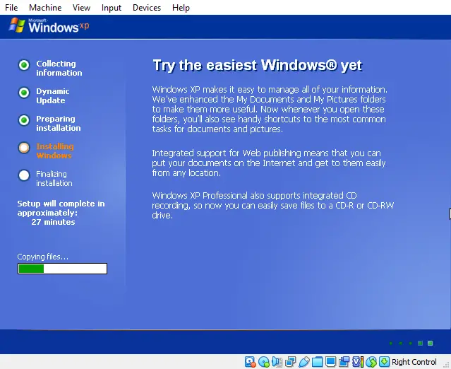Click the Finalizing installation step indicator

coord(24,175)
